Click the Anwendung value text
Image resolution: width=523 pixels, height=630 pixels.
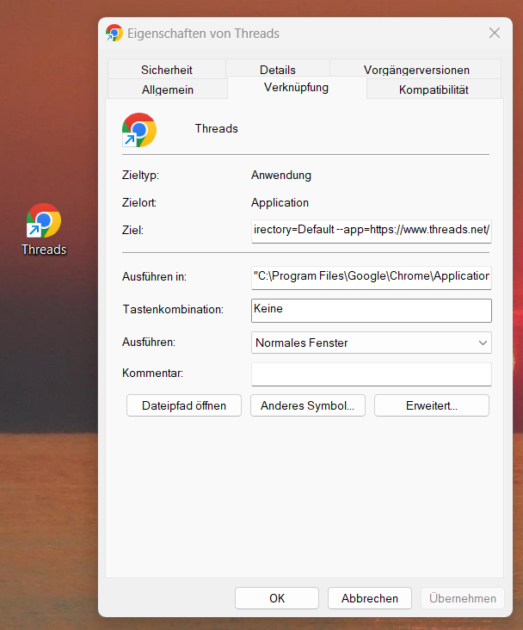coord(281,176)
